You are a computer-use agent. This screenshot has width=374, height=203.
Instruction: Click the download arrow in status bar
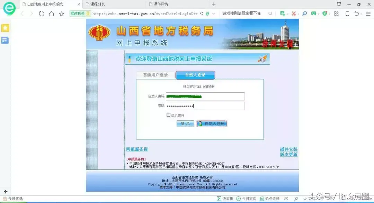pos(305,199)
